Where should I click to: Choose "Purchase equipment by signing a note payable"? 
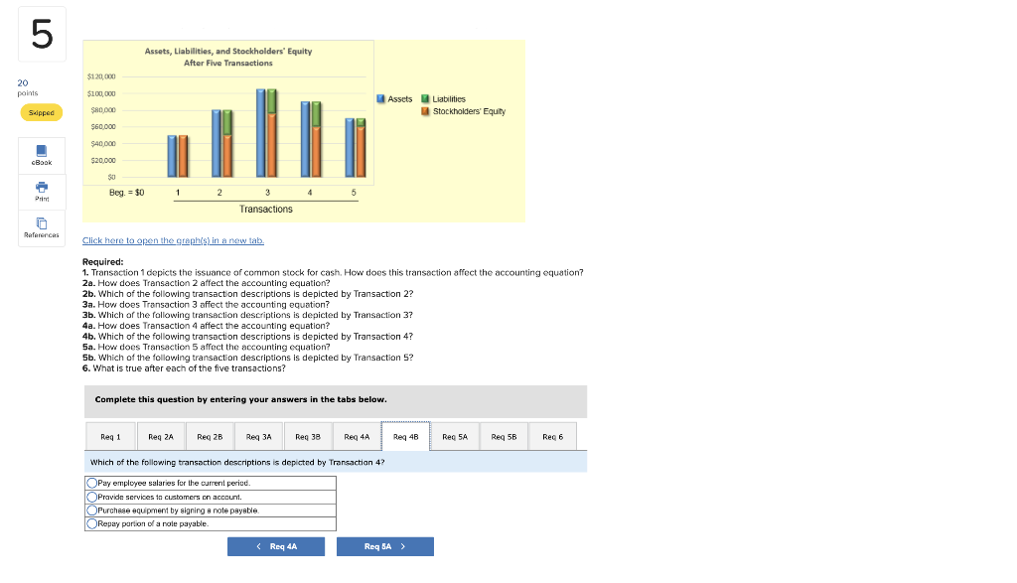(x=90, y=510)
